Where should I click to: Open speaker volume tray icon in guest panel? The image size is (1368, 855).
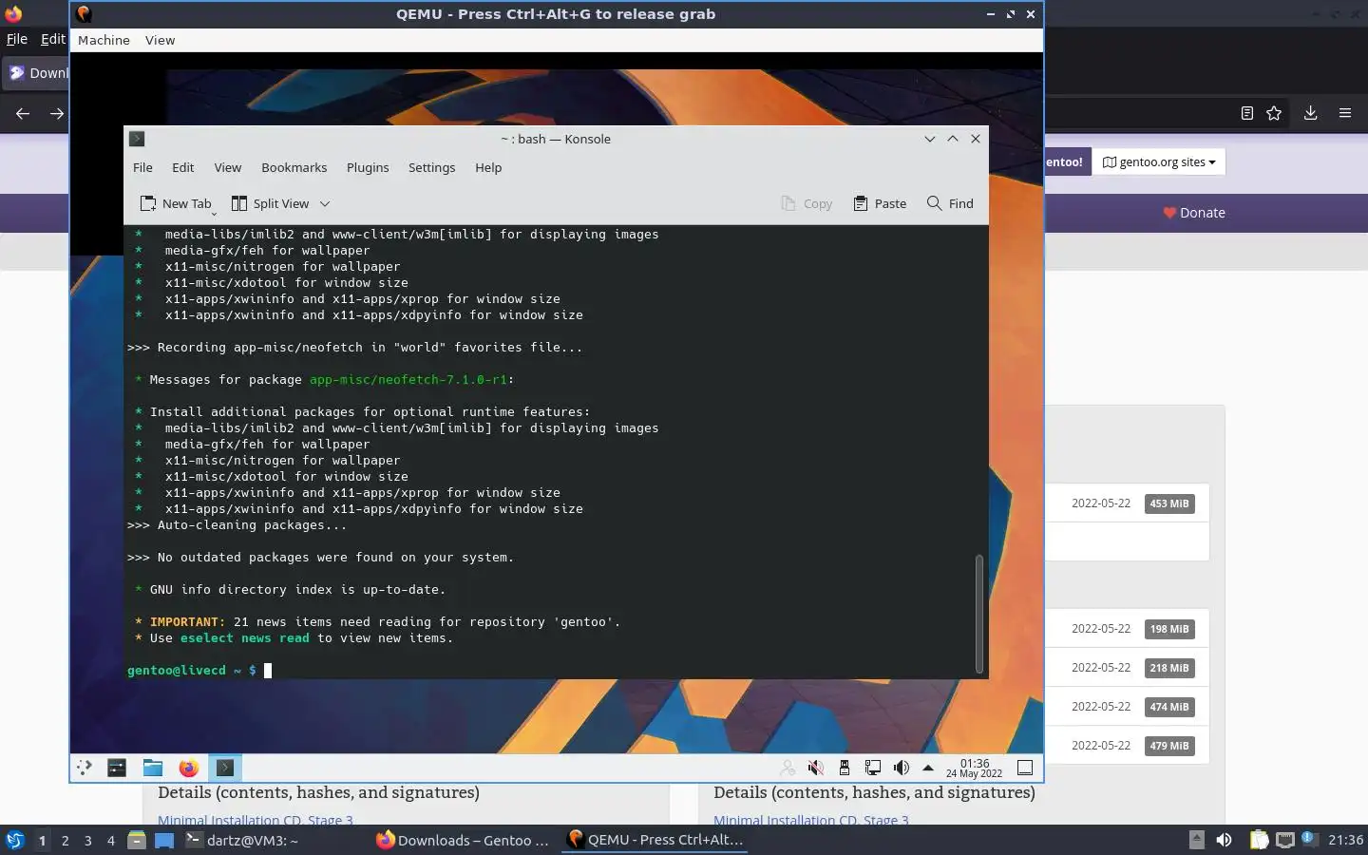click(902, 768)
